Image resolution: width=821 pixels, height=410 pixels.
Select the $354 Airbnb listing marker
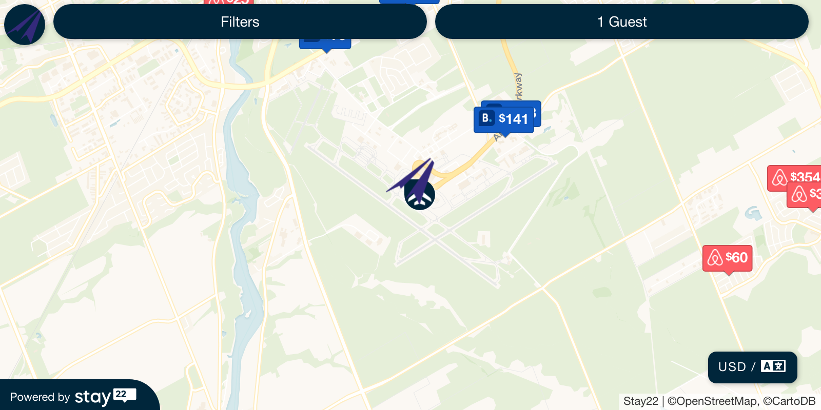794,177
